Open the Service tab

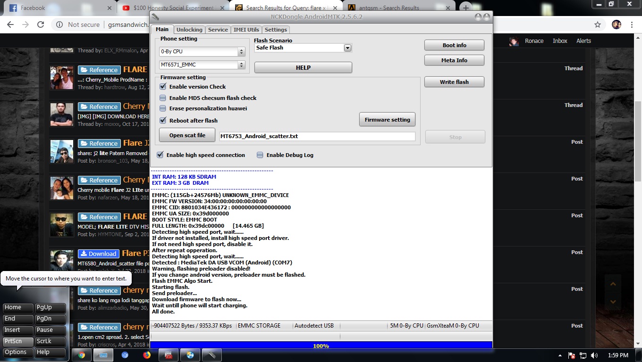(218, 29)
